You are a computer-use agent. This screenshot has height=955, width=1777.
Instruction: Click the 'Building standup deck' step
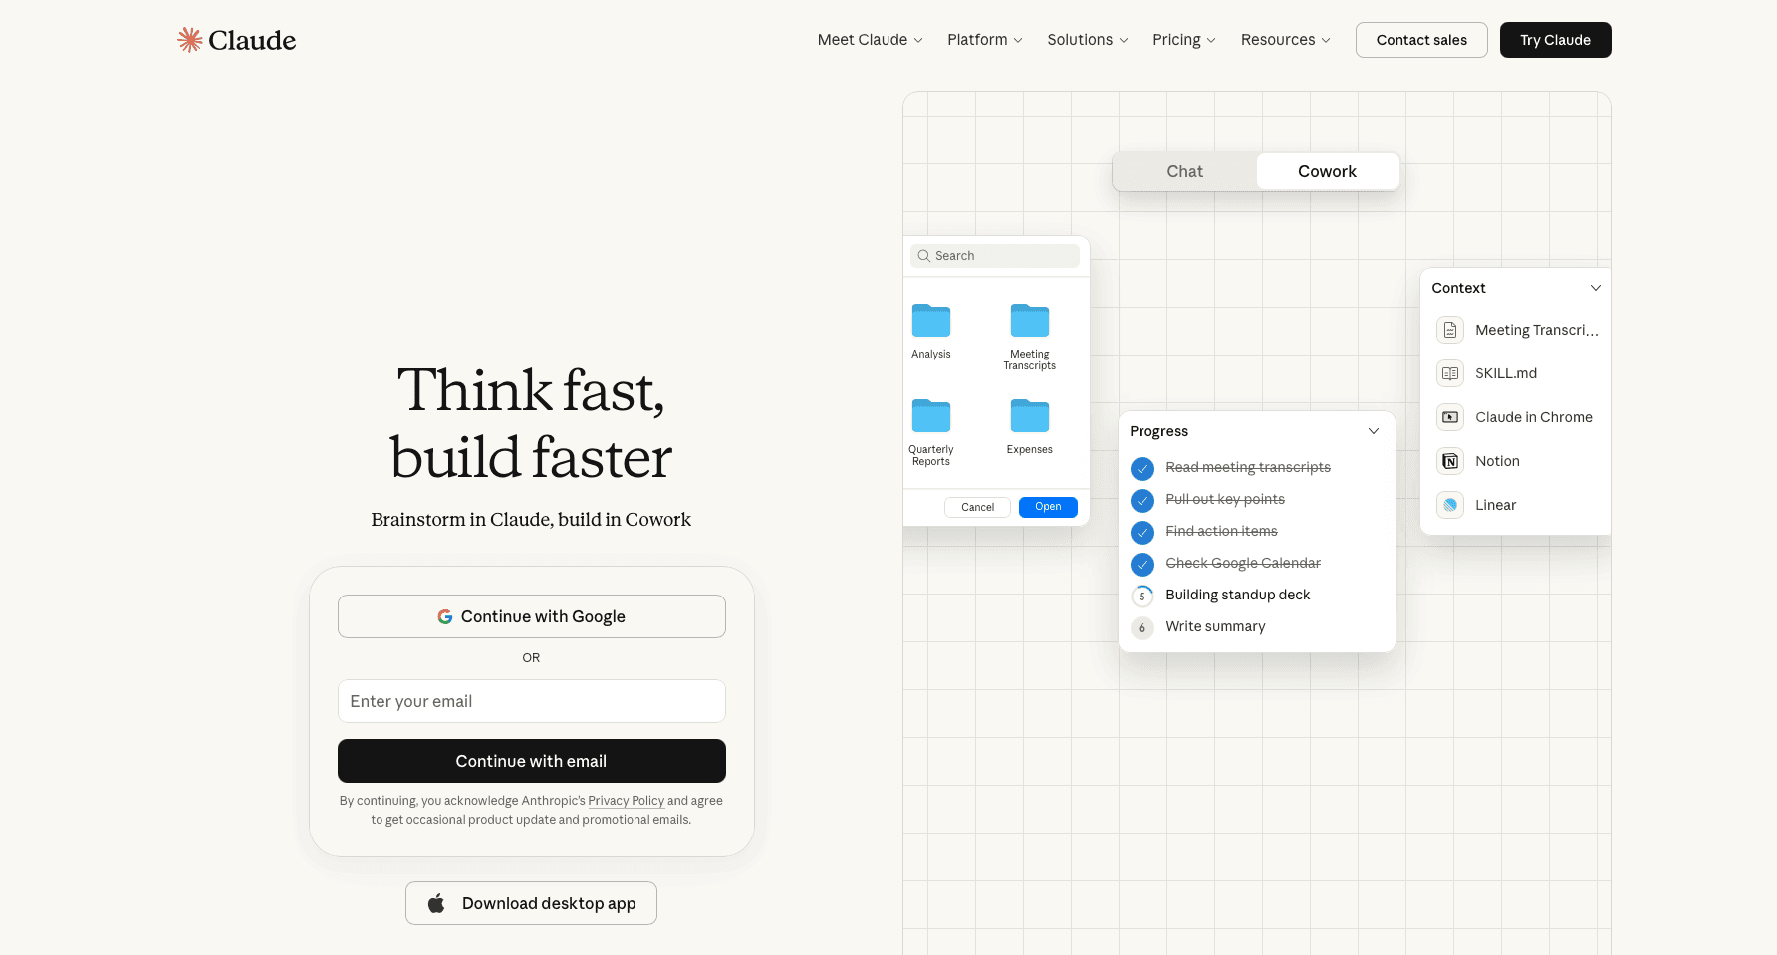coord(1238,595)
